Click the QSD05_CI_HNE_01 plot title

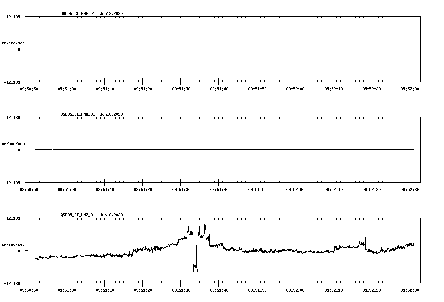(x=77, y=13)
